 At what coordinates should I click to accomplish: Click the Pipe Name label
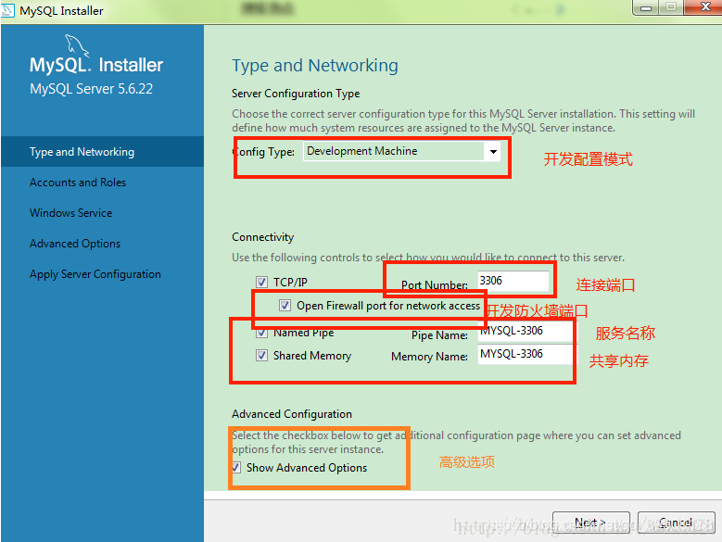tap(439, 335)
